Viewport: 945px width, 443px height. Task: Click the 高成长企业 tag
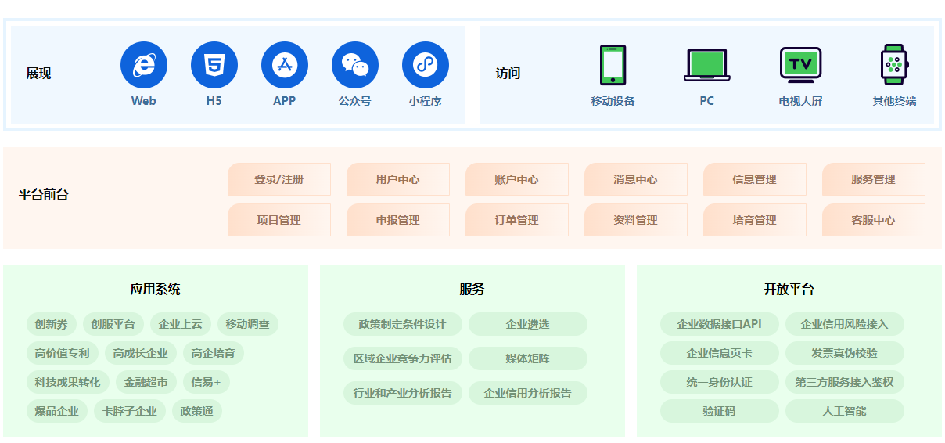[x=141, y=353]
